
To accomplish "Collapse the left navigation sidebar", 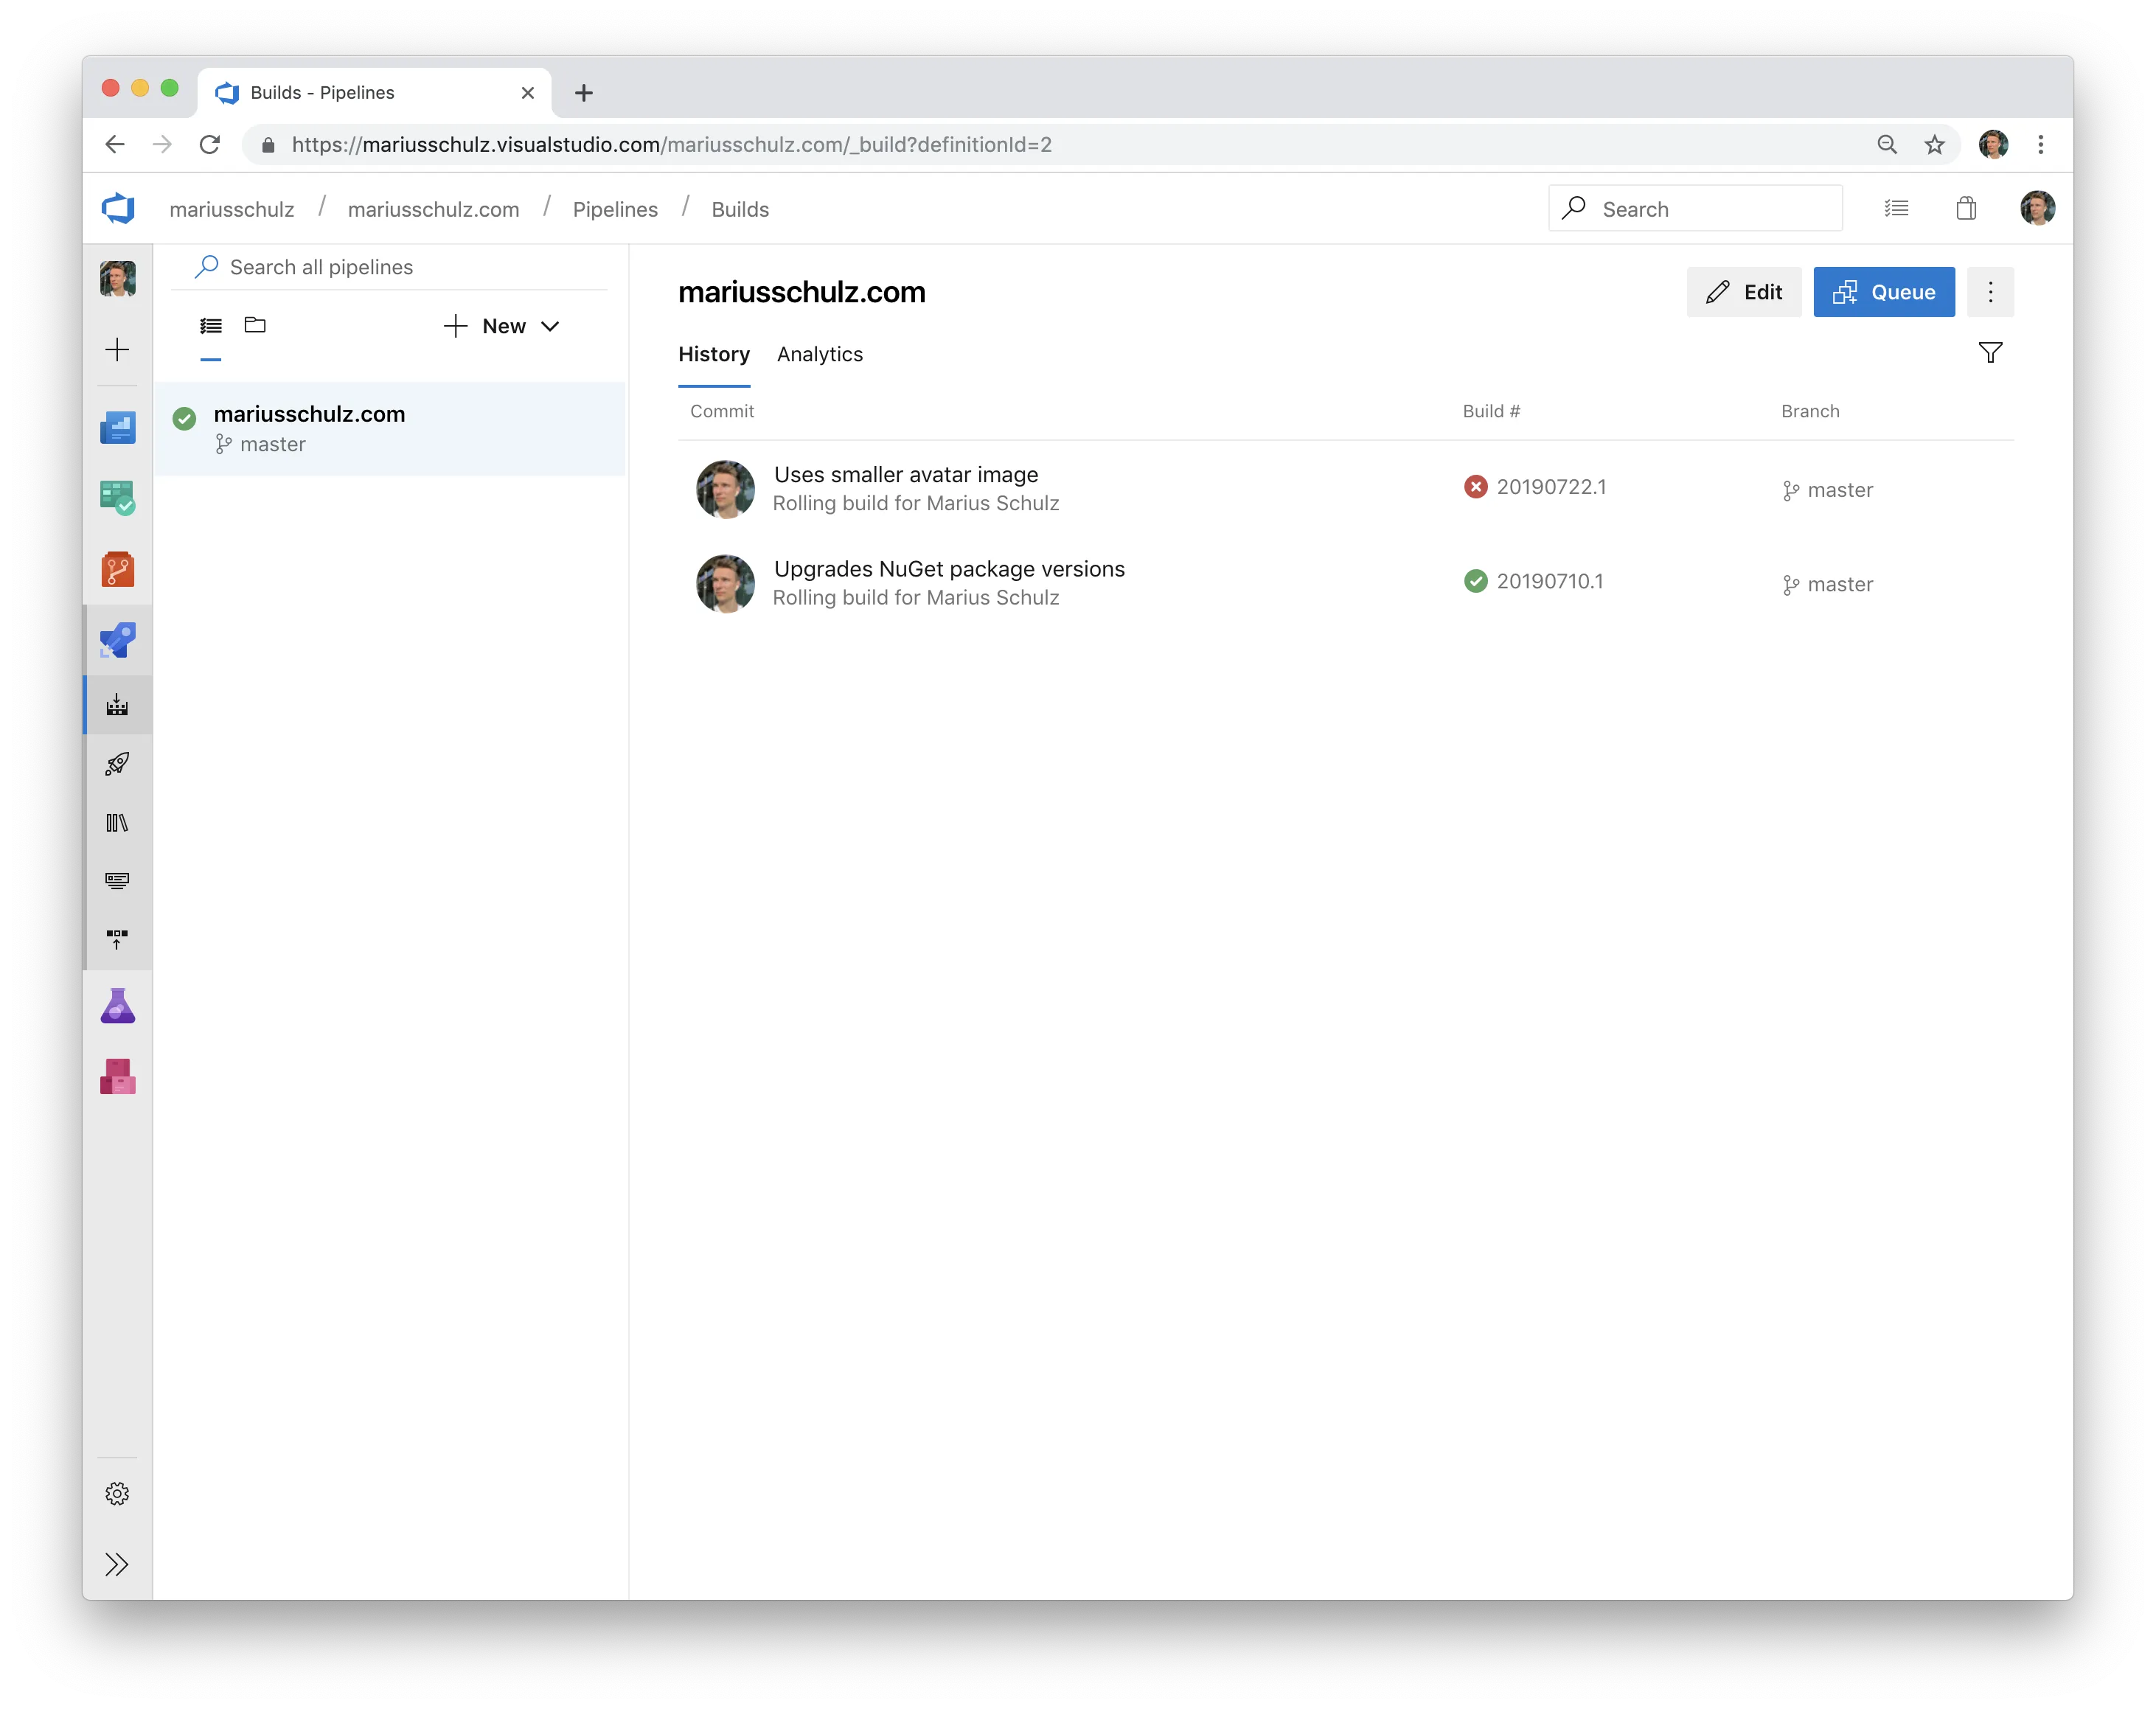I will [x=117, y=1565].
